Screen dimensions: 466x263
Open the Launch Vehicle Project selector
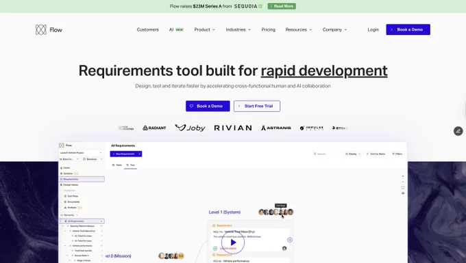click(81, 153)
